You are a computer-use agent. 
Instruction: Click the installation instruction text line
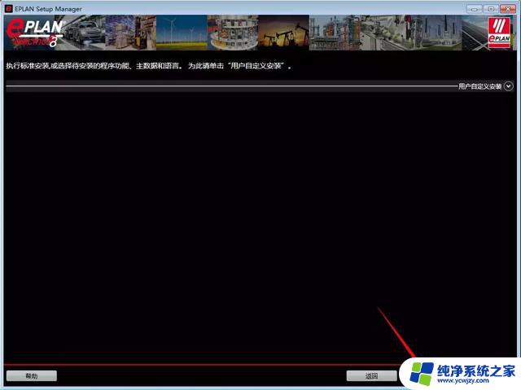coord(148,65)
